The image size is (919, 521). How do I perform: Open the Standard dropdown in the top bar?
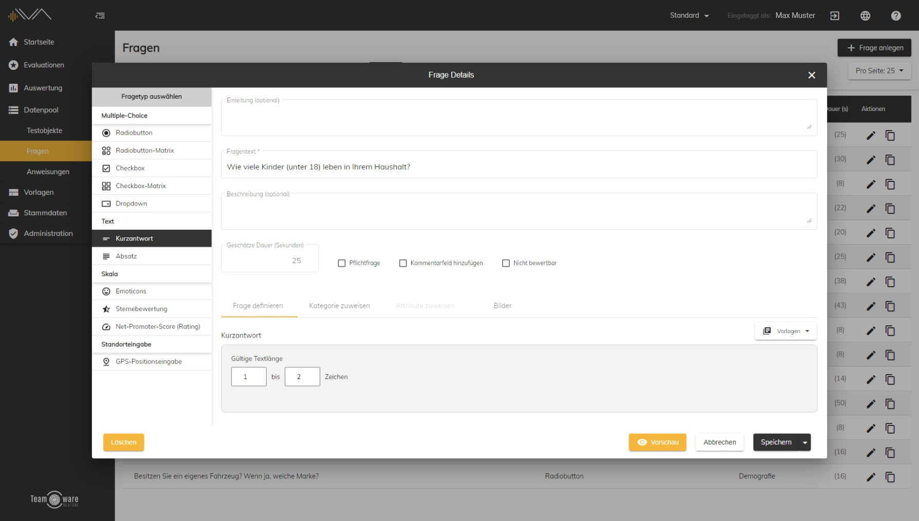point(689,16)
